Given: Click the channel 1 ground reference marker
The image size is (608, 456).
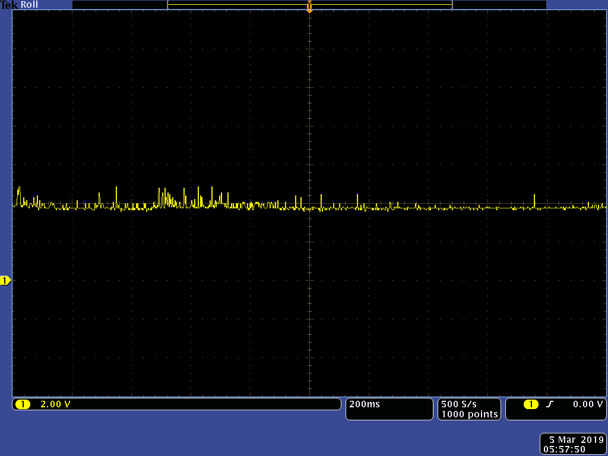Looking at the screenshot, I should point(5,281).
